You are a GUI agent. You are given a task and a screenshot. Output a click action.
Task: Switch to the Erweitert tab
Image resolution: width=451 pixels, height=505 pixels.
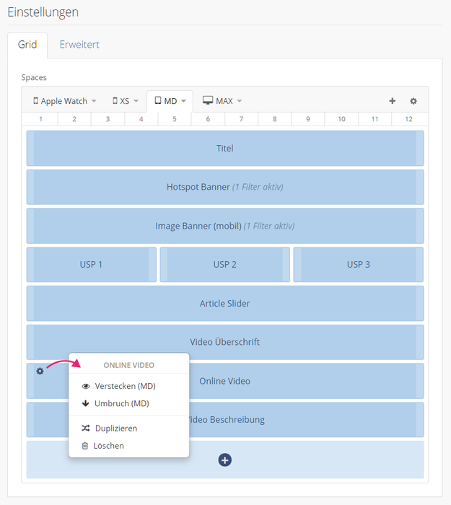79,45
